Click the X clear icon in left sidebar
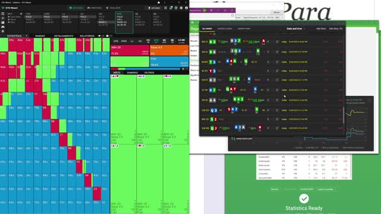 [2, 18]
